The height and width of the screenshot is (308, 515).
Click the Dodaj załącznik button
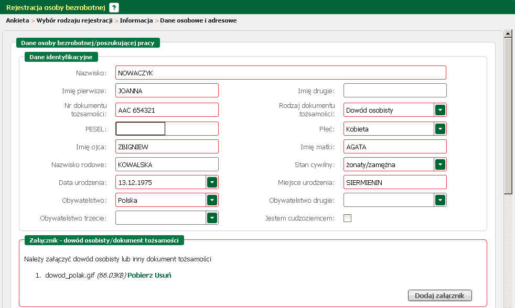coord(440,295)
